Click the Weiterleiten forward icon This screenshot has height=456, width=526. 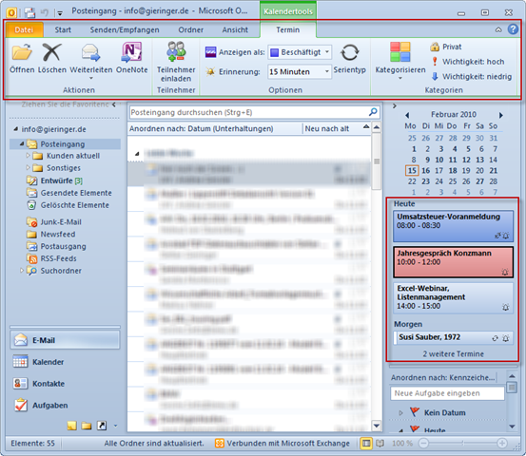click(90, 52)
